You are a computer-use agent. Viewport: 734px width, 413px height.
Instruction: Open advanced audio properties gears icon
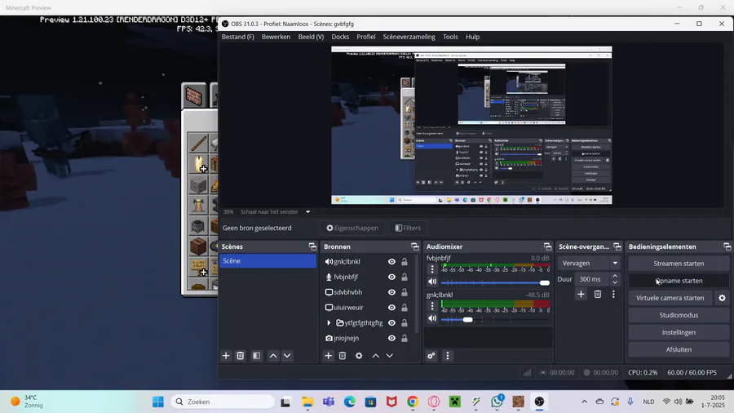(x=431, y=356)
